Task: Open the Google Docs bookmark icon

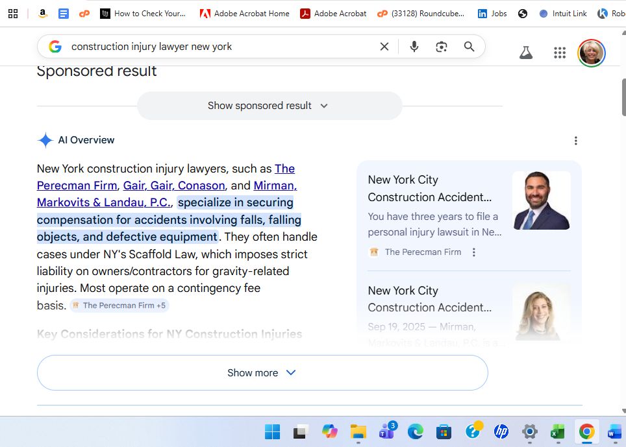Action: click(64, 14)
